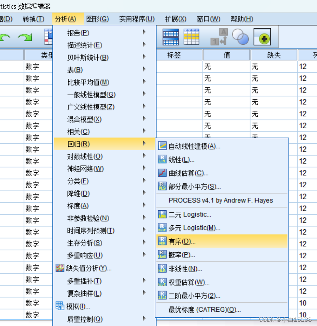317x326 pixels.
Task: Expand the 贝叶斯统计(B) submenu arrow
Action: click(x=144, y=57)
